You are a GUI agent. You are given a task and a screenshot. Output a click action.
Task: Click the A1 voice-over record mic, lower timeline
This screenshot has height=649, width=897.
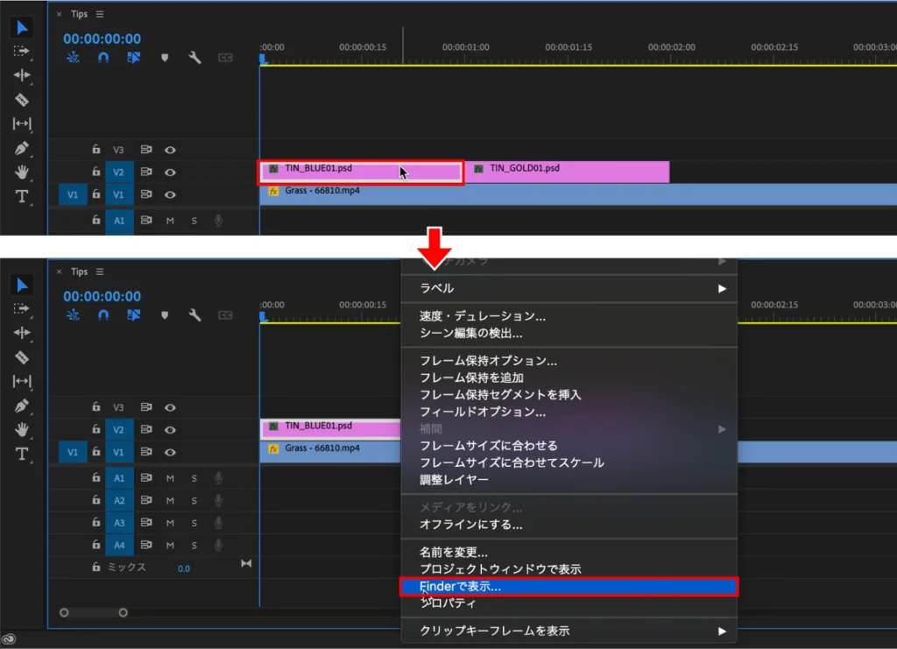point(218,478)
